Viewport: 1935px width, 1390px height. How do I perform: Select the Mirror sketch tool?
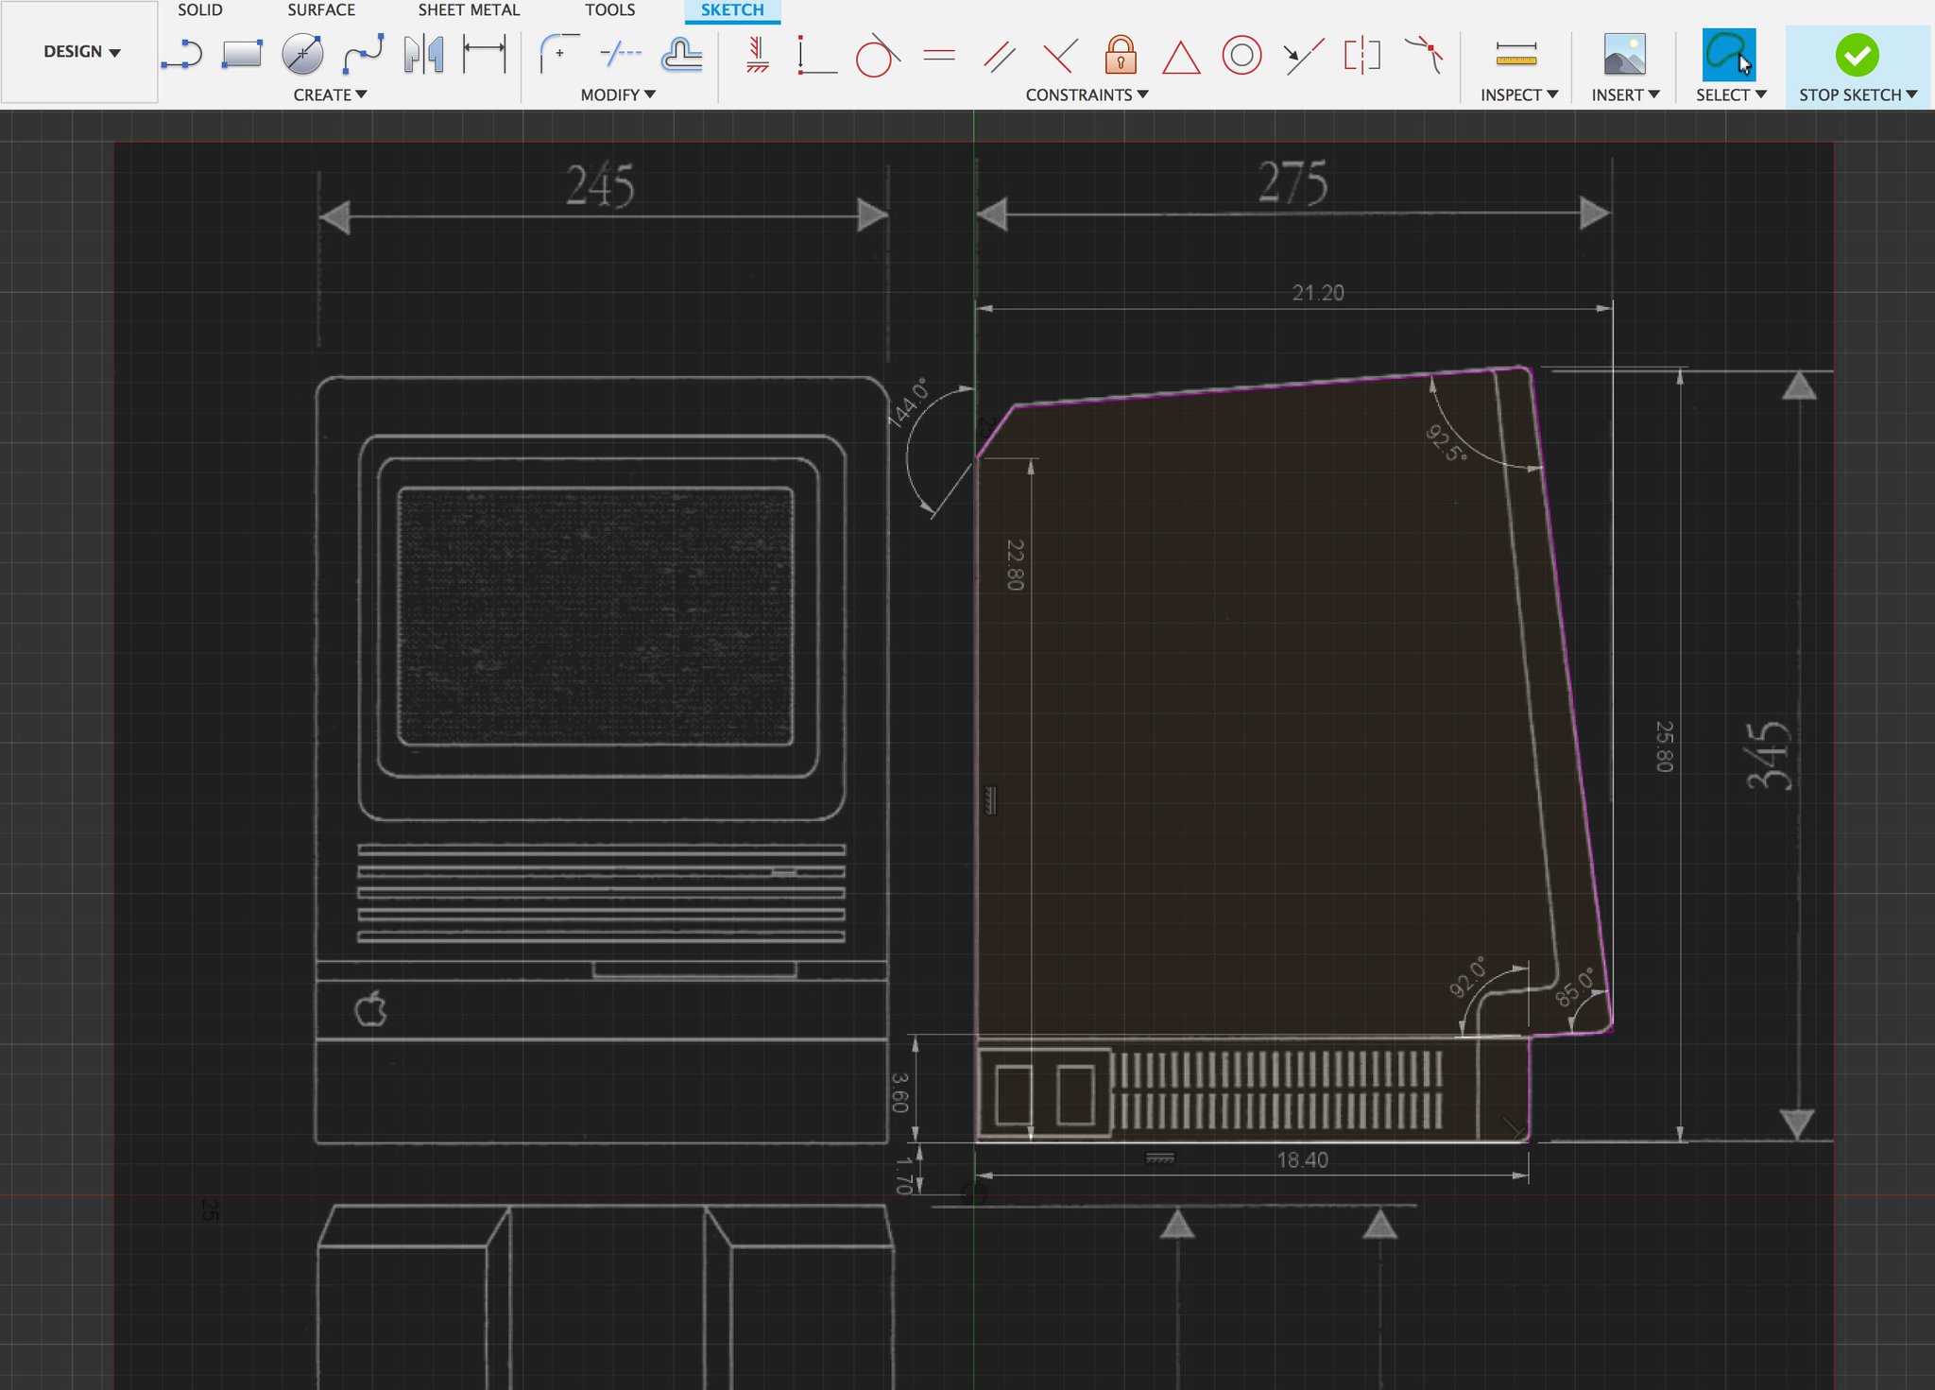point(423,54)
